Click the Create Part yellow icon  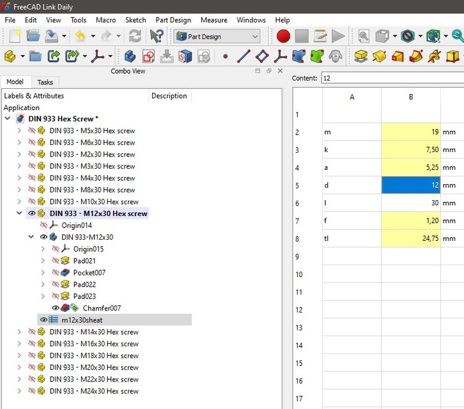[x=10, y=56]
